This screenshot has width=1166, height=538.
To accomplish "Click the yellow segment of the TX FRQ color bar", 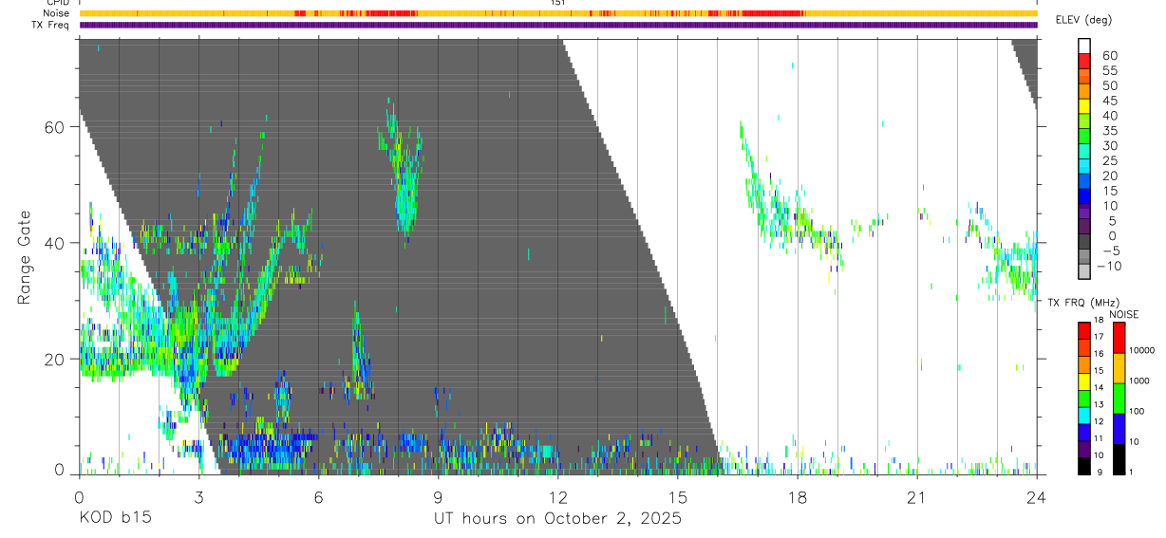I will pos(1084,381).
